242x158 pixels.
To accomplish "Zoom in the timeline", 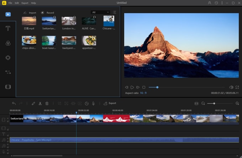I will [237, 103].
